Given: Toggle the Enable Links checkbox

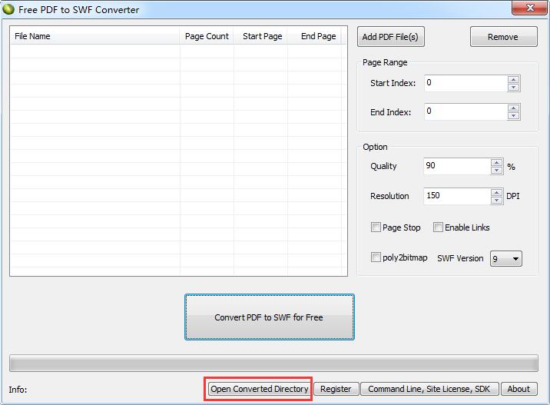Looking at the screenshot, I should click(x=438, y=227).
